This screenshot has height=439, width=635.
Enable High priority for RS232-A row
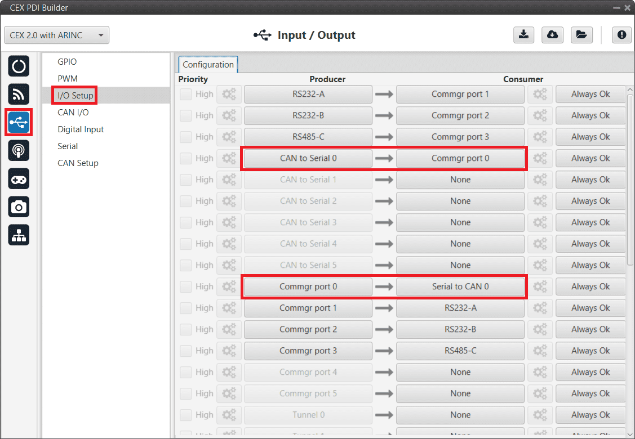click(x=185, y=95)
